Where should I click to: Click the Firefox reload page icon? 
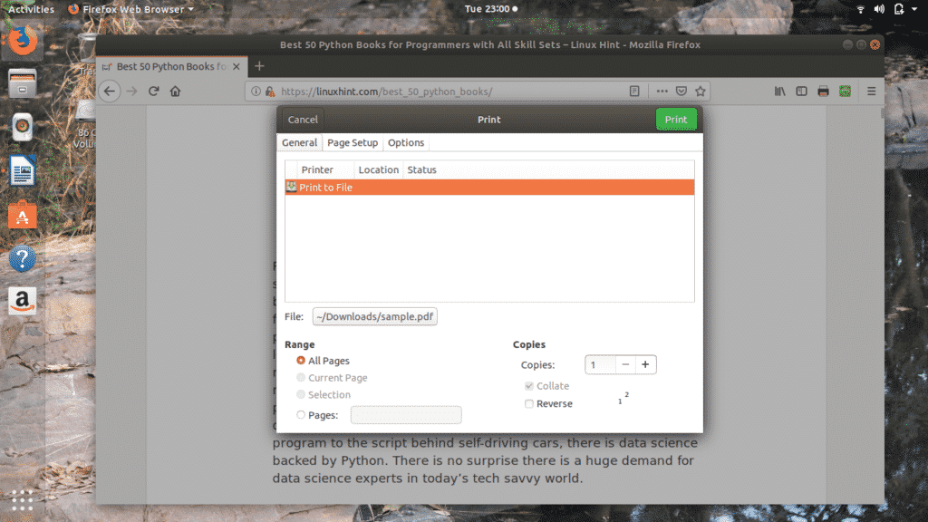point(154,92)
